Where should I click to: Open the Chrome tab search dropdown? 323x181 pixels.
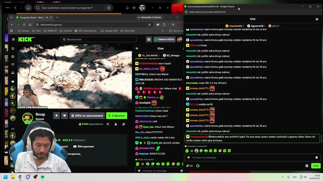[x=11, y=18]
